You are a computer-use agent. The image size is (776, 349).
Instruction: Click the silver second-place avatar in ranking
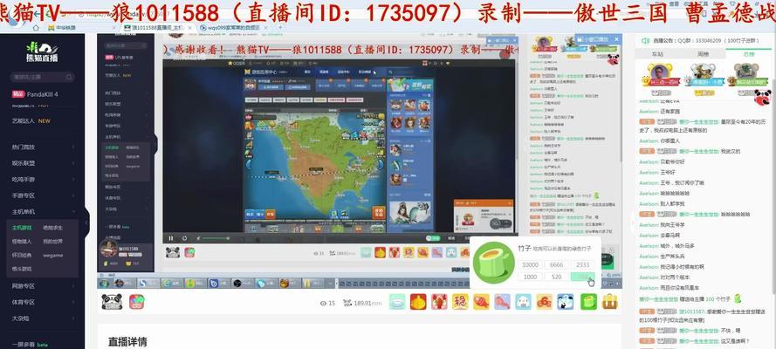click(x=703, y=72)
